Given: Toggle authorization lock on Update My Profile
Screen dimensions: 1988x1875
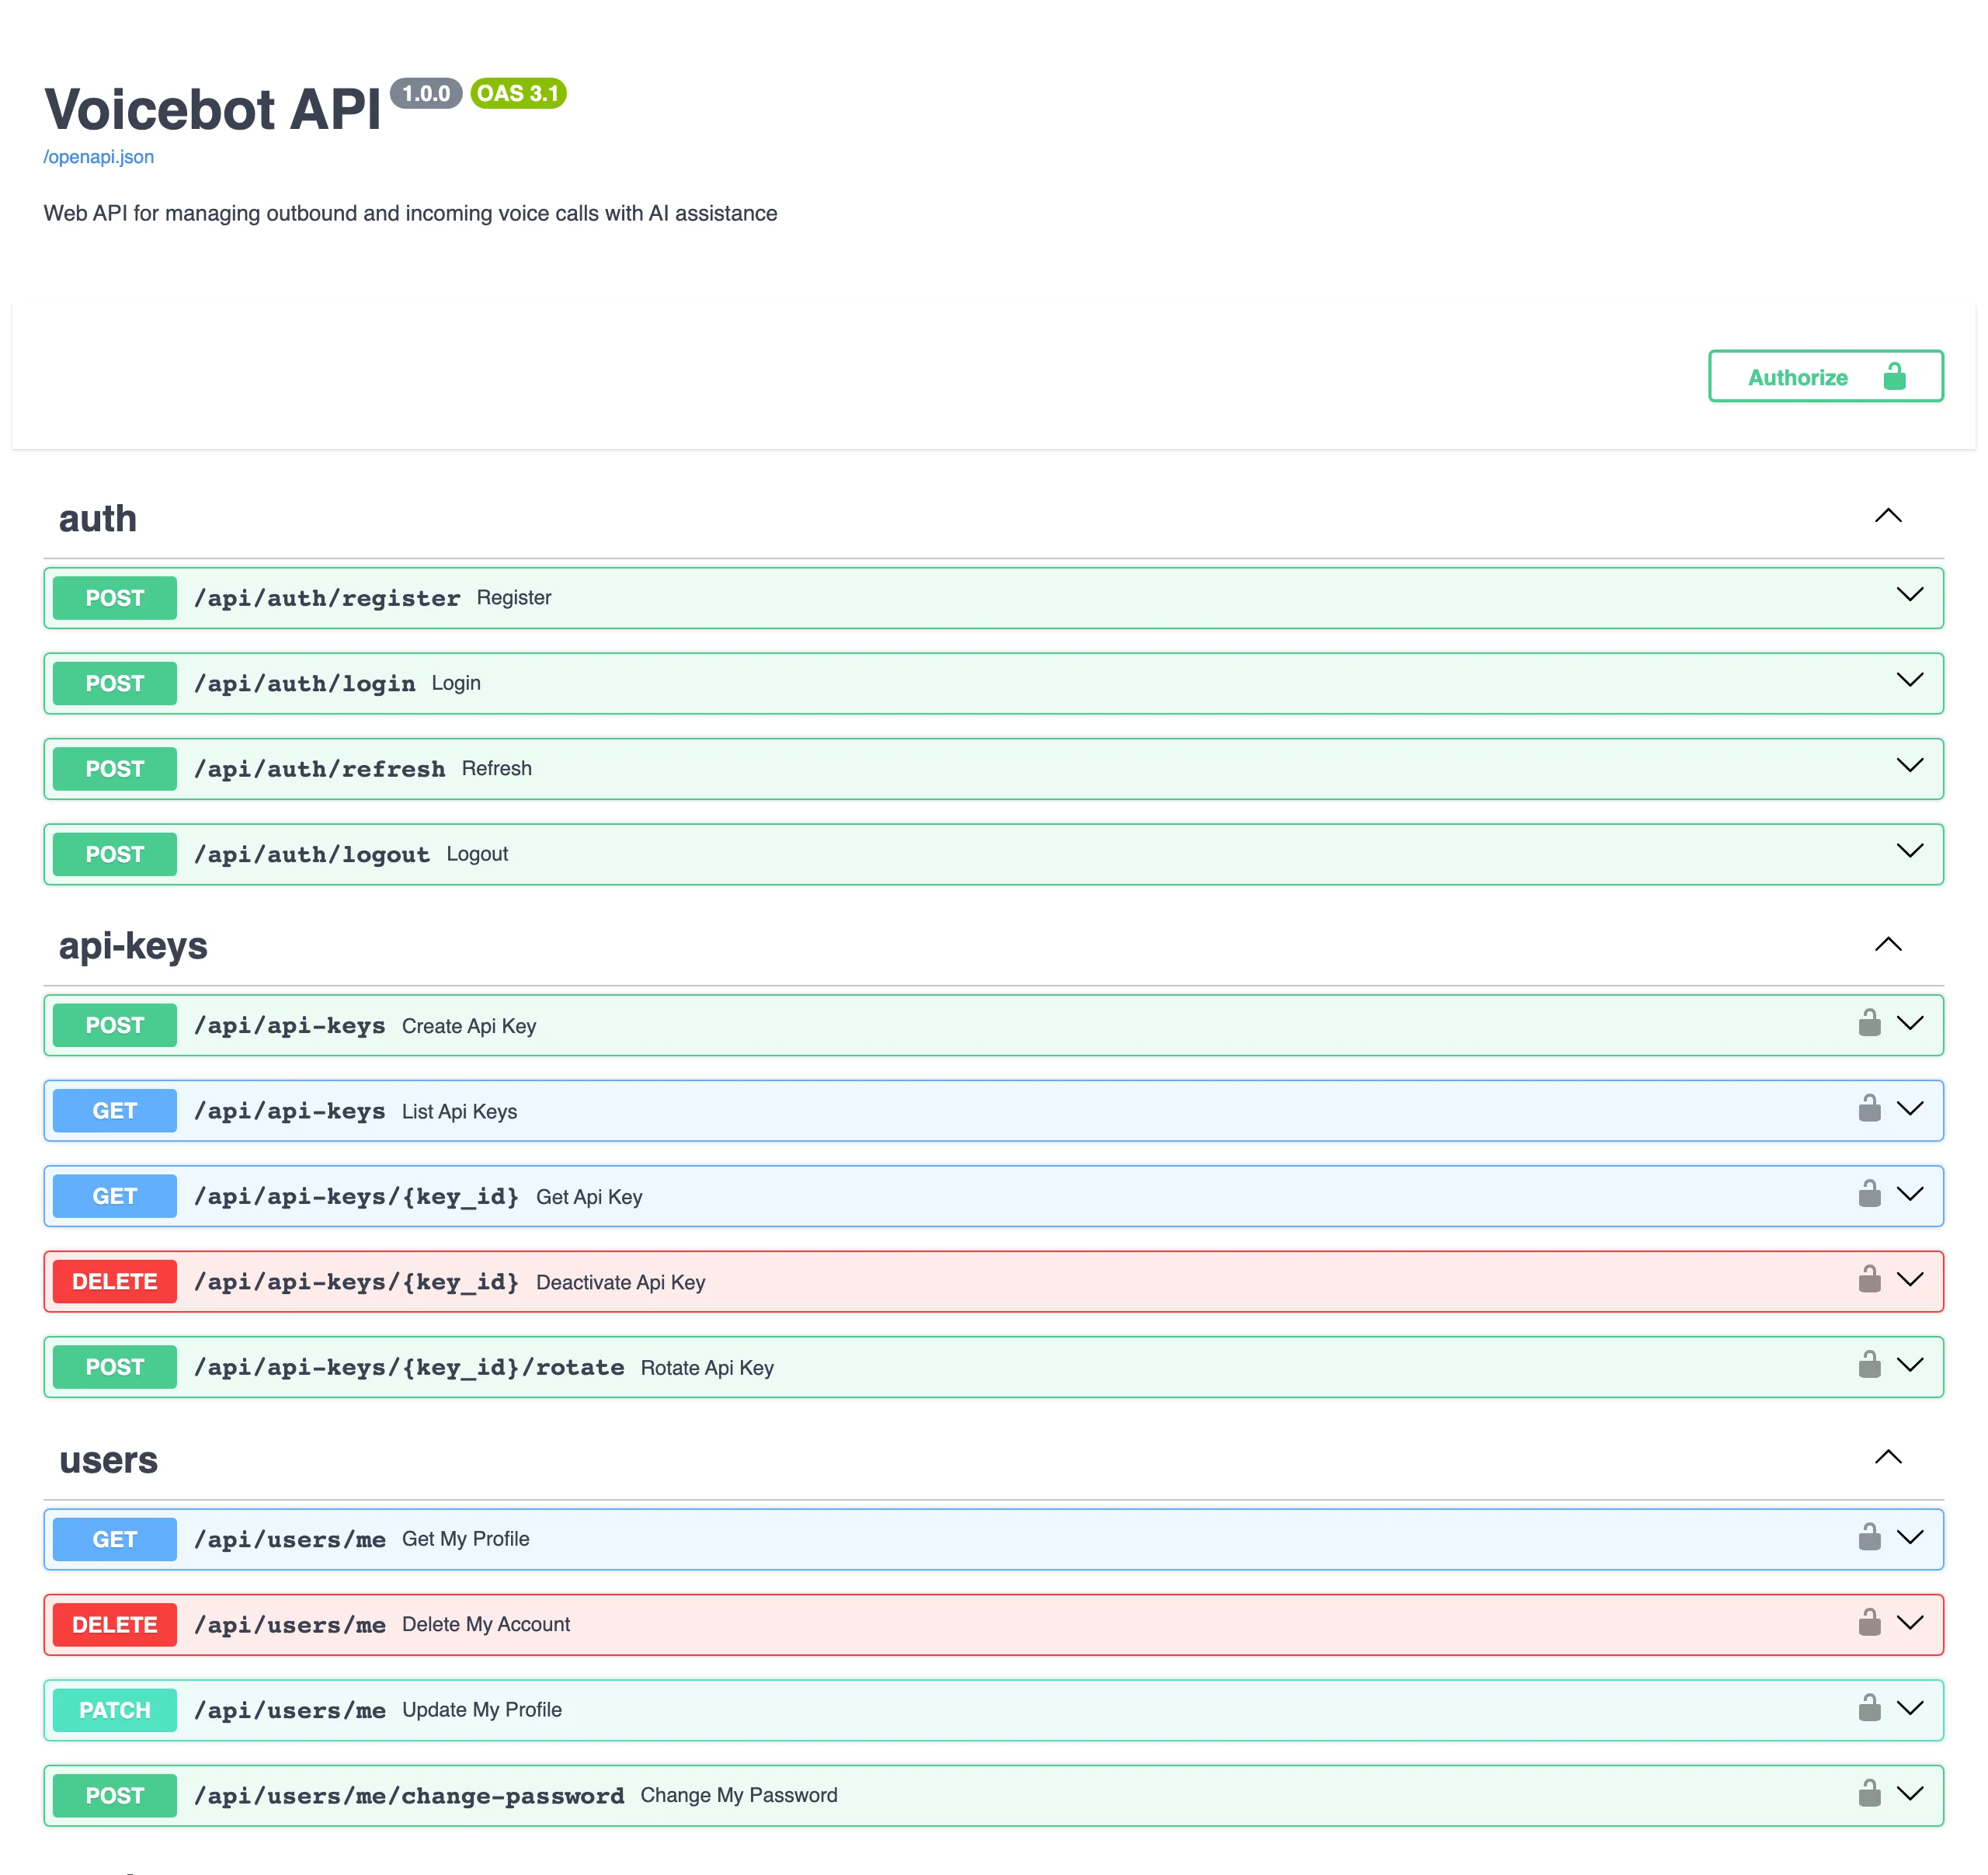Looking at the screenshot, I should pos(1869,1708).
